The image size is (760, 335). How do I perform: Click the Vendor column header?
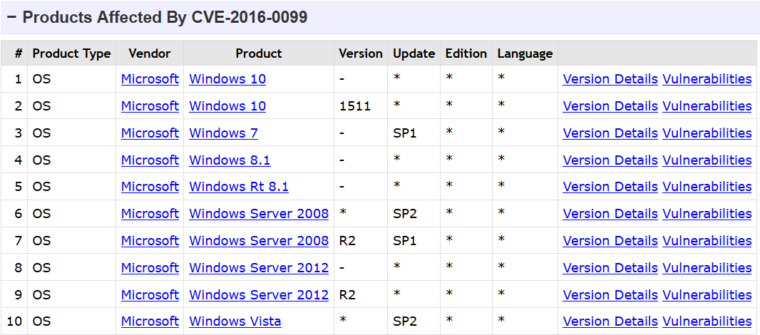[x=149, y=53]
